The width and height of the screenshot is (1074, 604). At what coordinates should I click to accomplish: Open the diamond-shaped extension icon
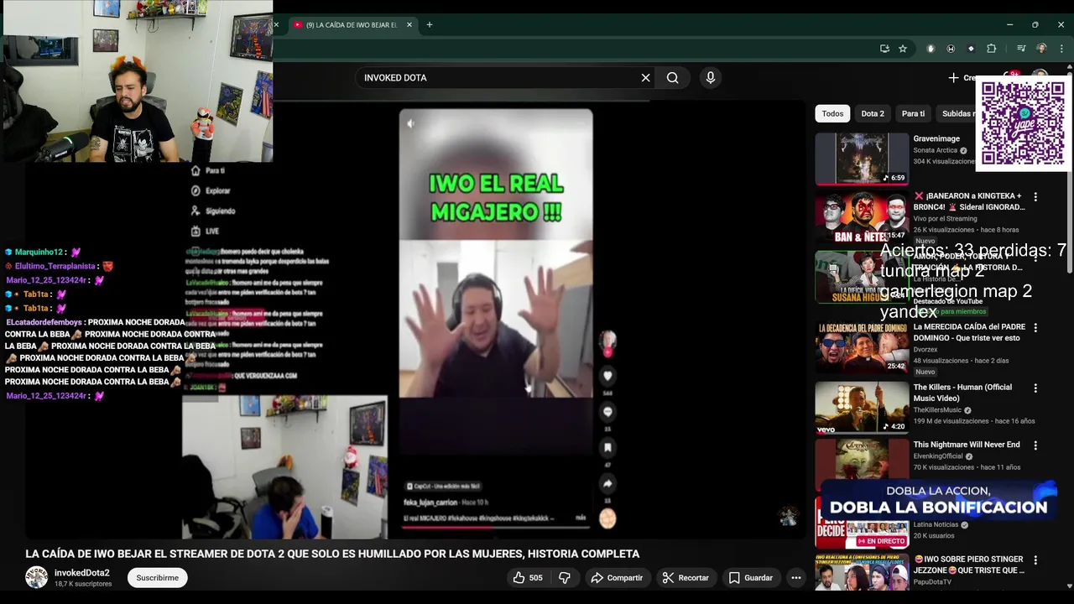[x=971, y=49]
